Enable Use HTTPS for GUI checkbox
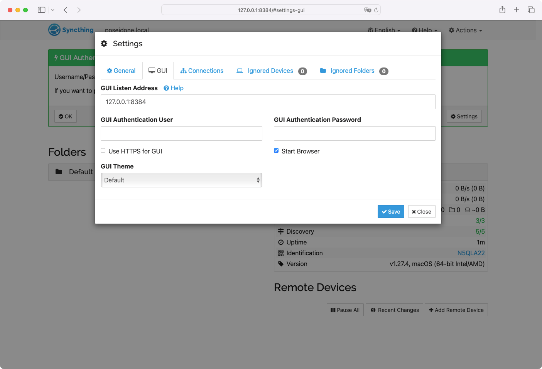 [x=103, y=151]
